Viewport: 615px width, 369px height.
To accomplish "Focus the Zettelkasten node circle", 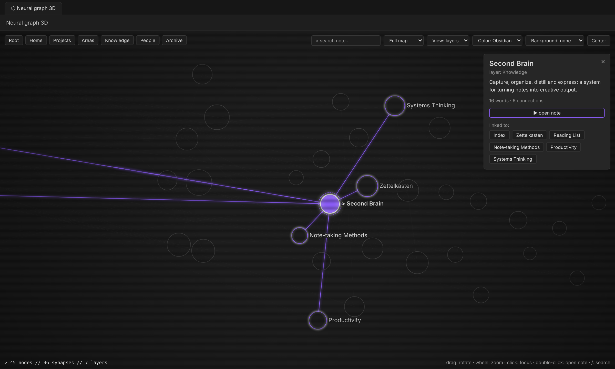I will (367, 186).
